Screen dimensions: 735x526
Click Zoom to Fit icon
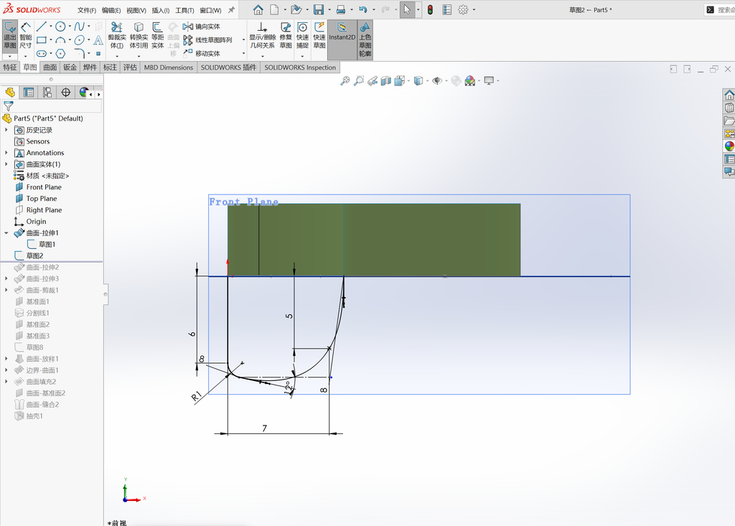click(x=345, y=81)
